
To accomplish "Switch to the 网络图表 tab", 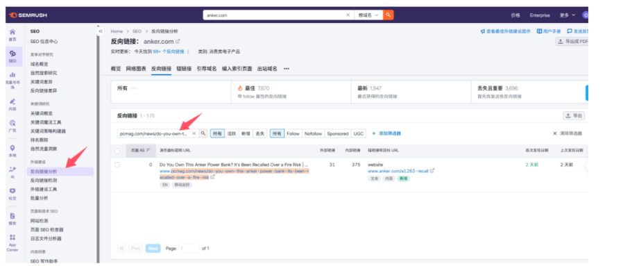I will [136, 69].
